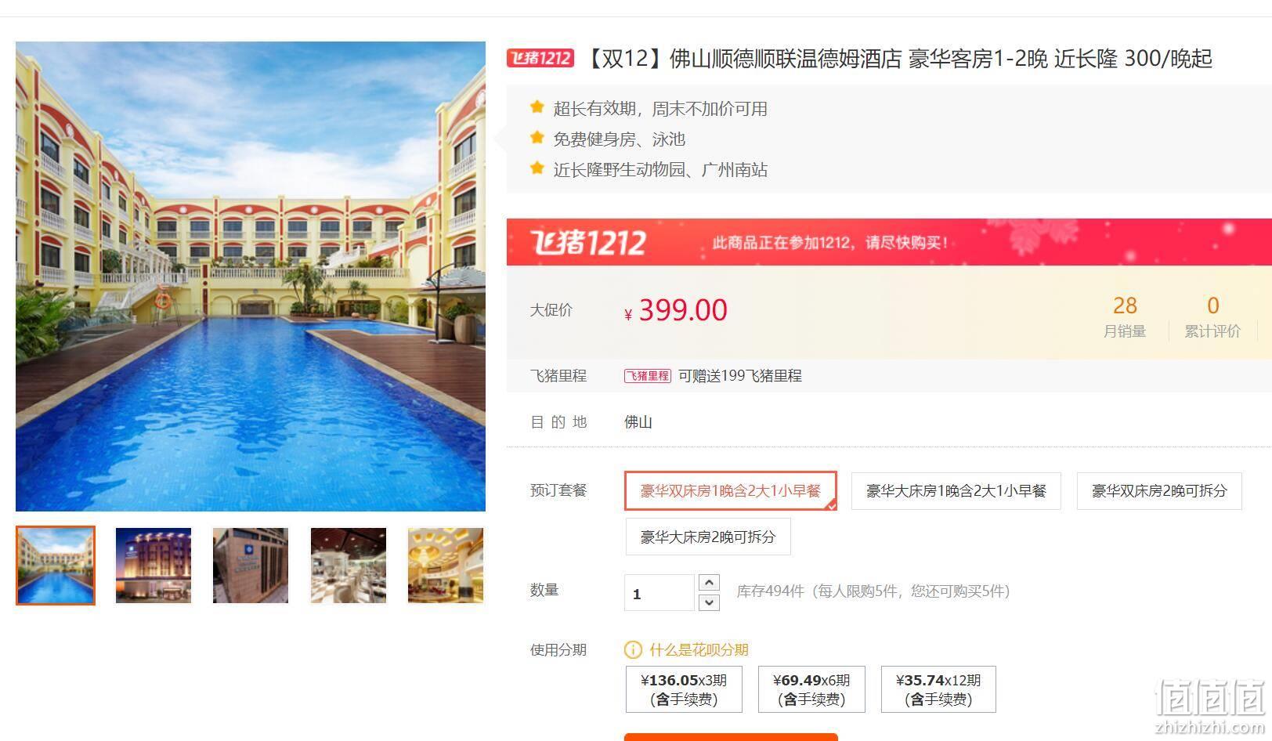Viewport: 1272px width, 741px height.
Task: Select 豪华大床房2晚可拆分 package
Action: pos(708,537)
